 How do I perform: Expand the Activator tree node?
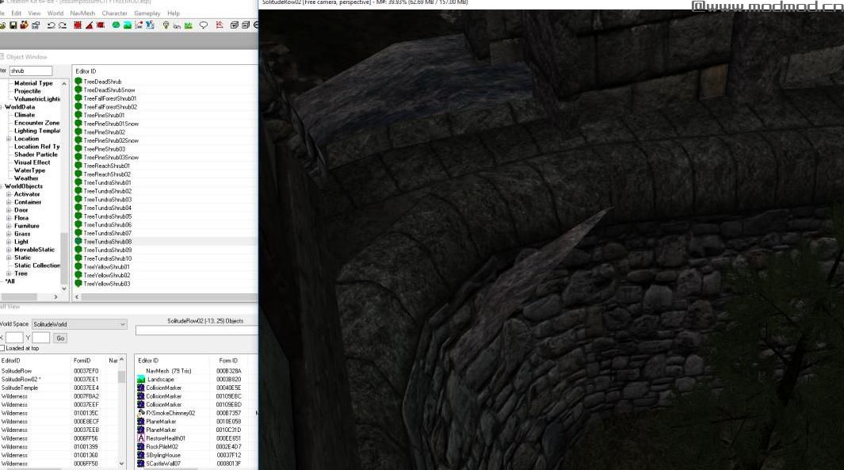tap(9, 194)
